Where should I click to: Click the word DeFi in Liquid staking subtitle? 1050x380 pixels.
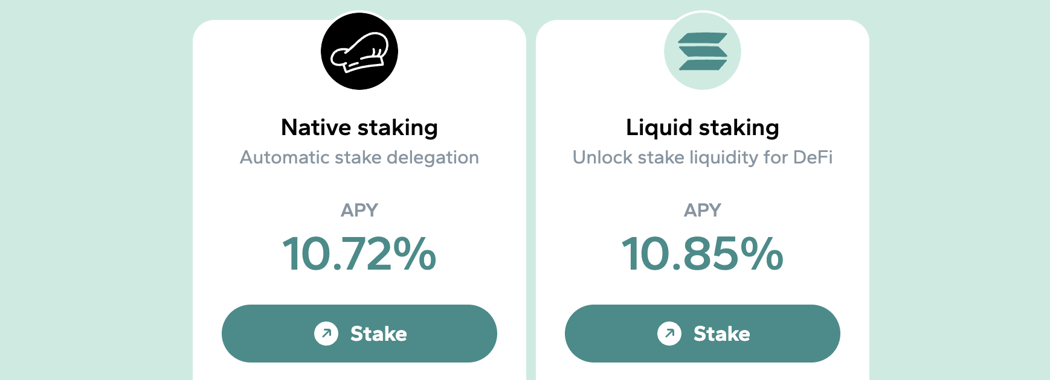point(813,157)
